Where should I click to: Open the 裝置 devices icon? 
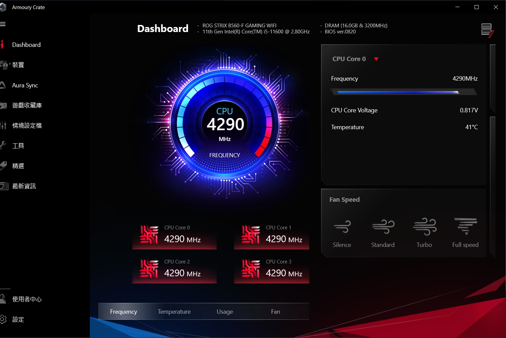pyautogui.click(x=4, y=65)
